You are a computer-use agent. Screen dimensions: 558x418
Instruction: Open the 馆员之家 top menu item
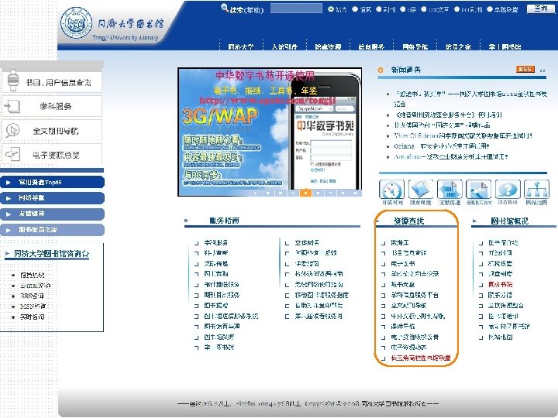click(x=458, y=46)
